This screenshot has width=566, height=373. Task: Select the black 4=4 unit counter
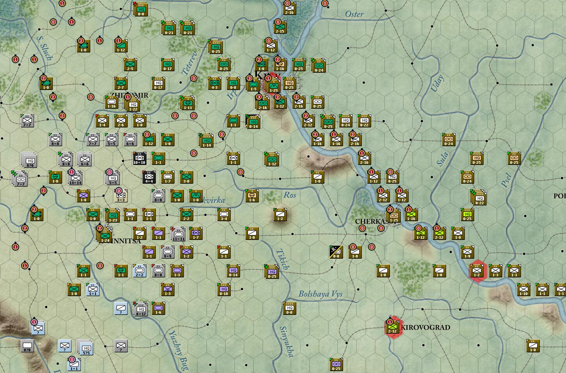click(x=149, y=177)
